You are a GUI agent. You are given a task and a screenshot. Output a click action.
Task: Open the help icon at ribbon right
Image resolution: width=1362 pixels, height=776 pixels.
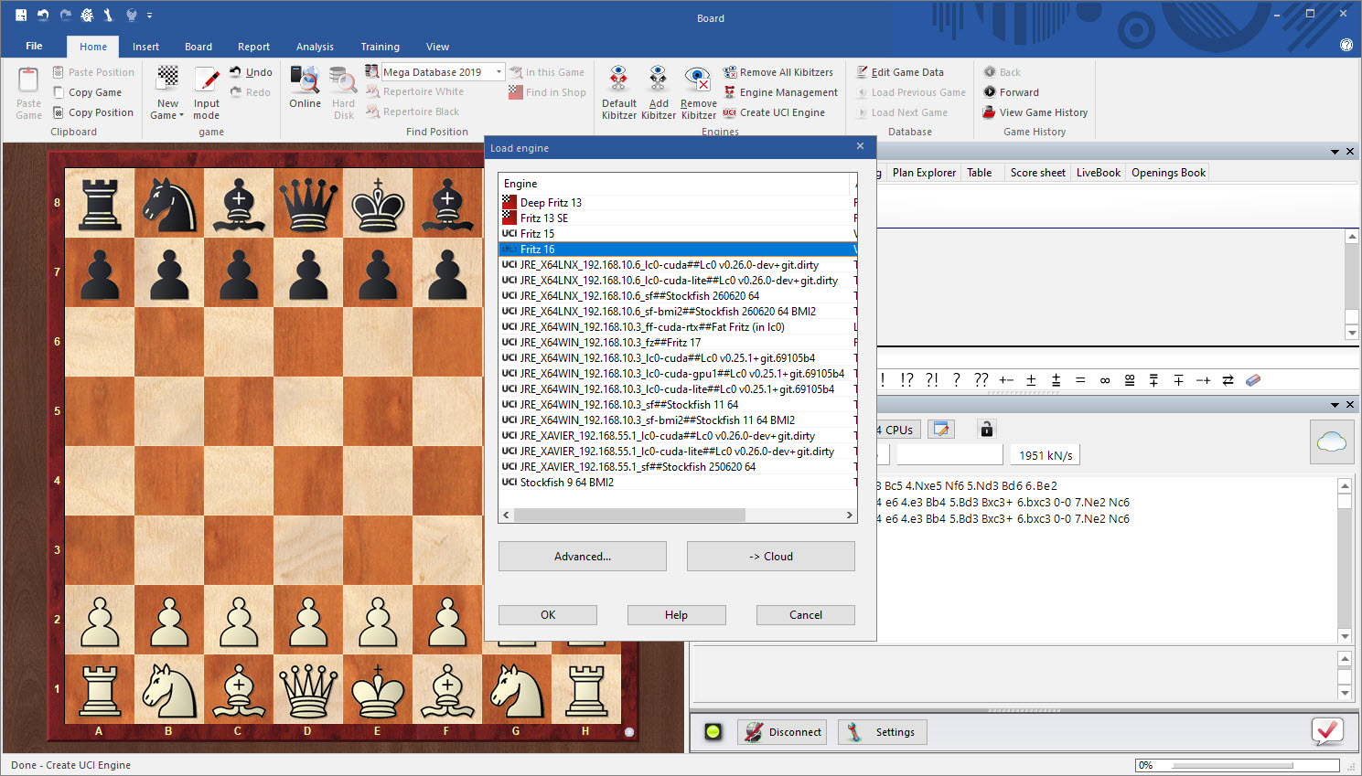point(1346,45)
